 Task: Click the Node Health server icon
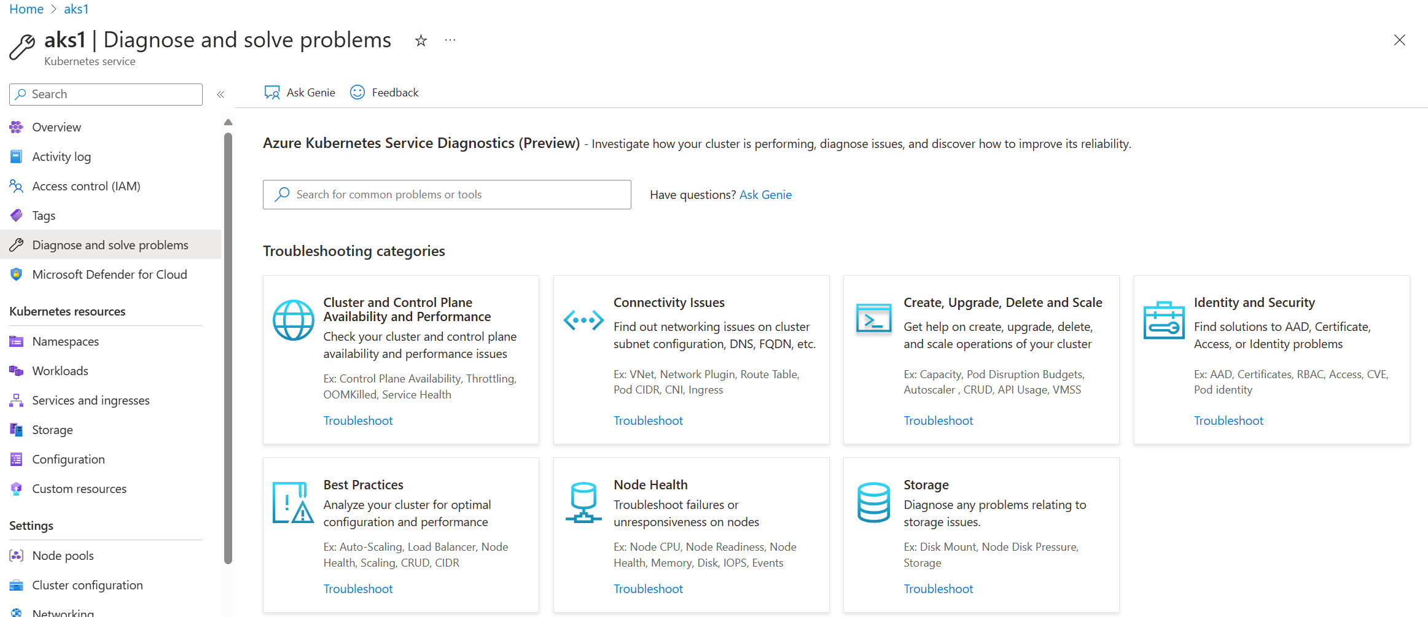click(583, 503)
